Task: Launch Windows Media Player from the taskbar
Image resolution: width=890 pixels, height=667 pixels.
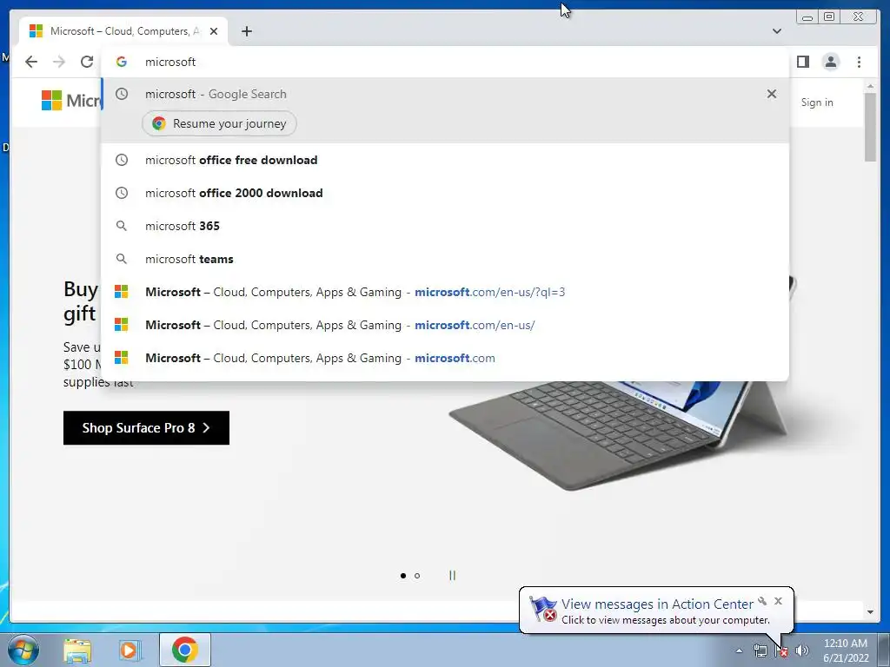Action: 129,650
